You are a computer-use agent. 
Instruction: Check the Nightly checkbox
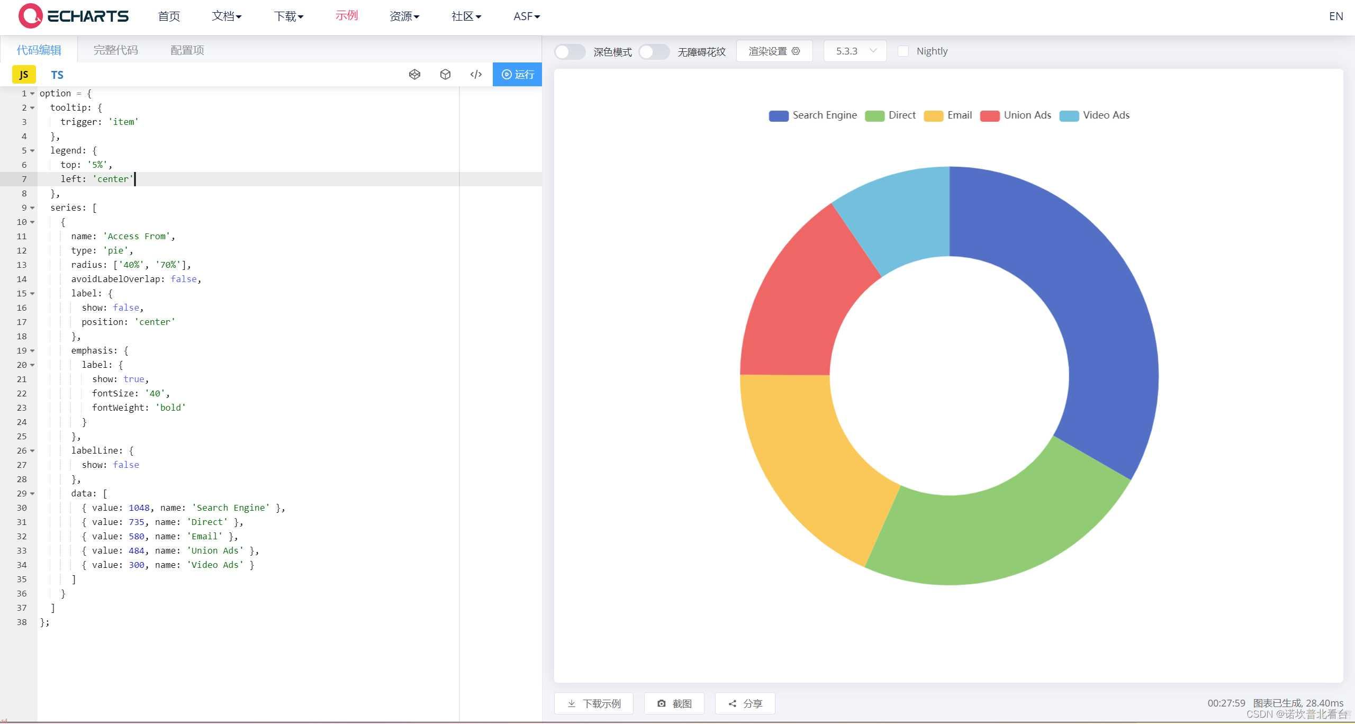904,51
